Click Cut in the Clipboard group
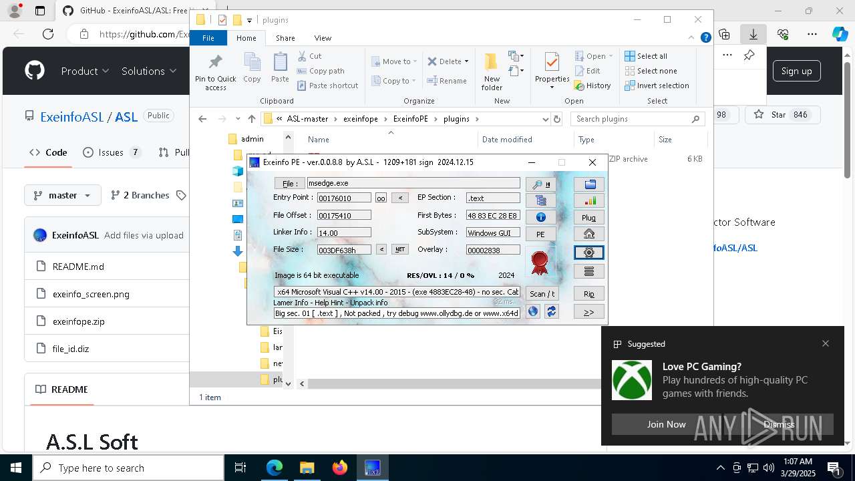 click(x=309, y=56)
